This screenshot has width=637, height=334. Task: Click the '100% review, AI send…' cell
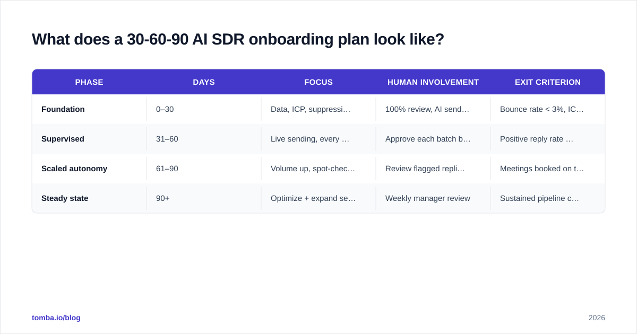coord(433,109)
